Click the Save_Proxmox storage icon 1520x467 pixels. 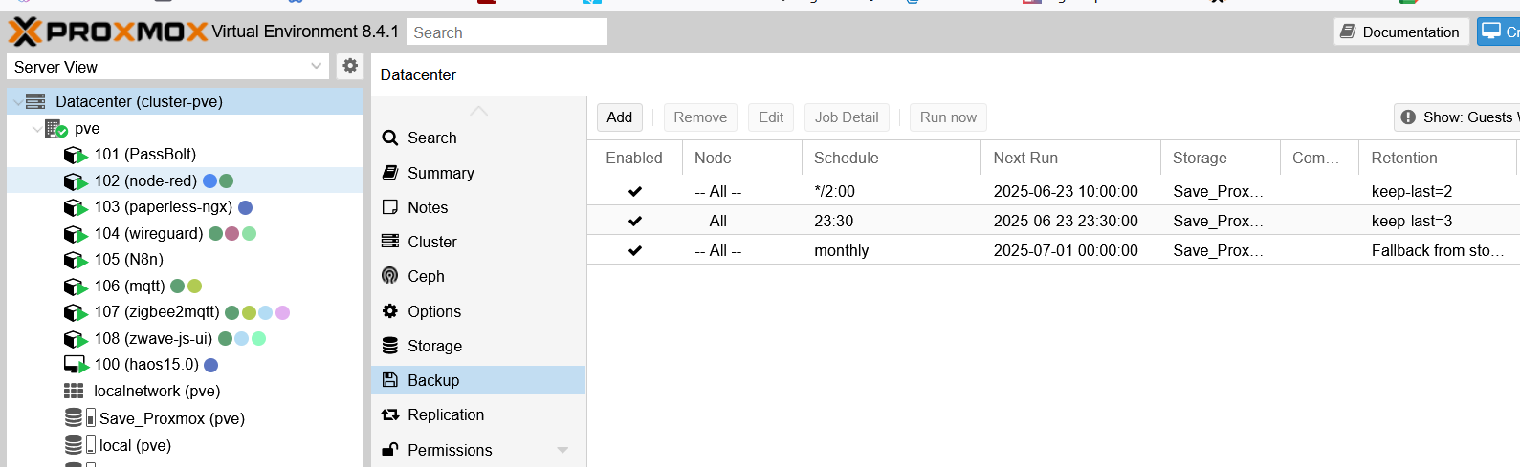click(x=79, y=417)
